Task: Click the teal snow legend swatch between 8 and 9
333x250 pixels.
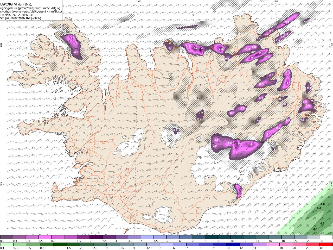Action: coord(211,237)
